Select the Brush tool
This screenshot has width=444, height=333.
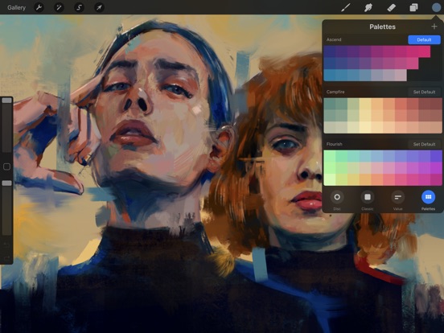[x=345, y=7]
